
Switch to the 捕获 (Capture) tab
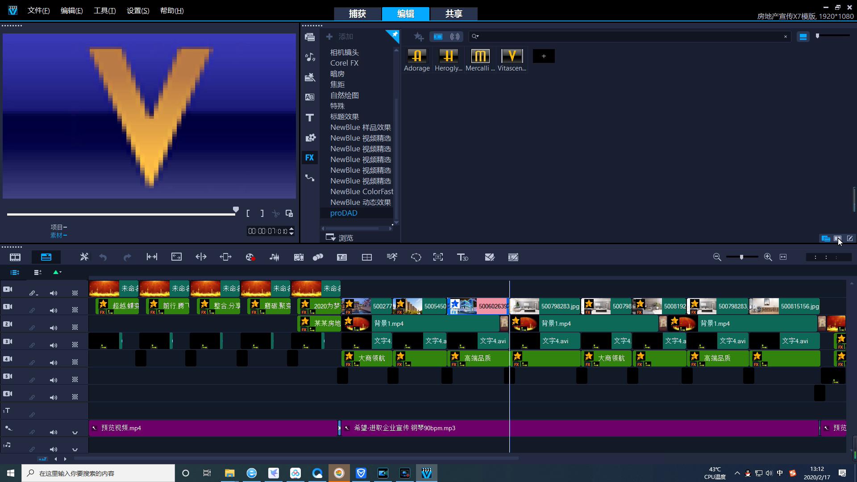click(358, 14)
